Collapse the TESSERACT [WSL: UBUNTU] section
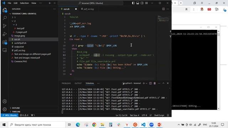Viewport: 228px width, 128px height. pos(23,14)
